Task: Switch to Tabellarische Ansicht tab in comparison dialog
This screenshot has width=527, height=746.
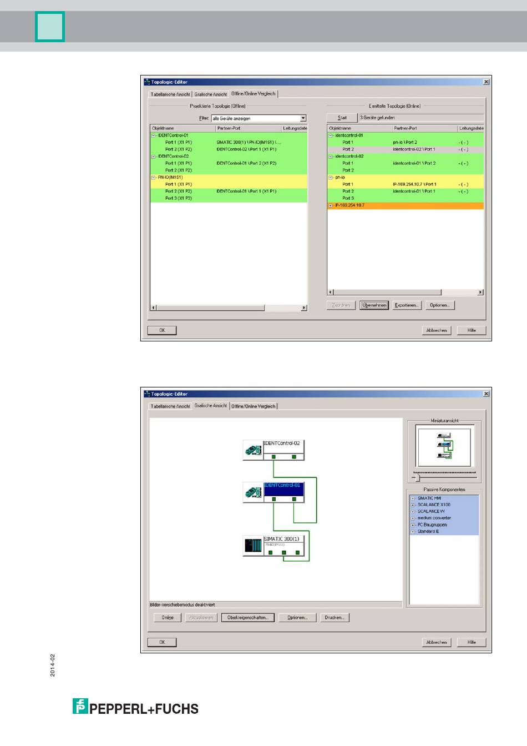Action: (170, 94)
